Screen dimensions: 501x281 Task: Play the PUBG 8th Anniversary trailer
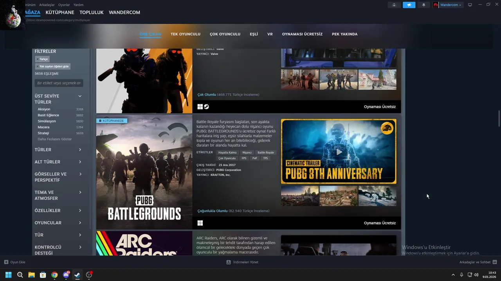339,151
